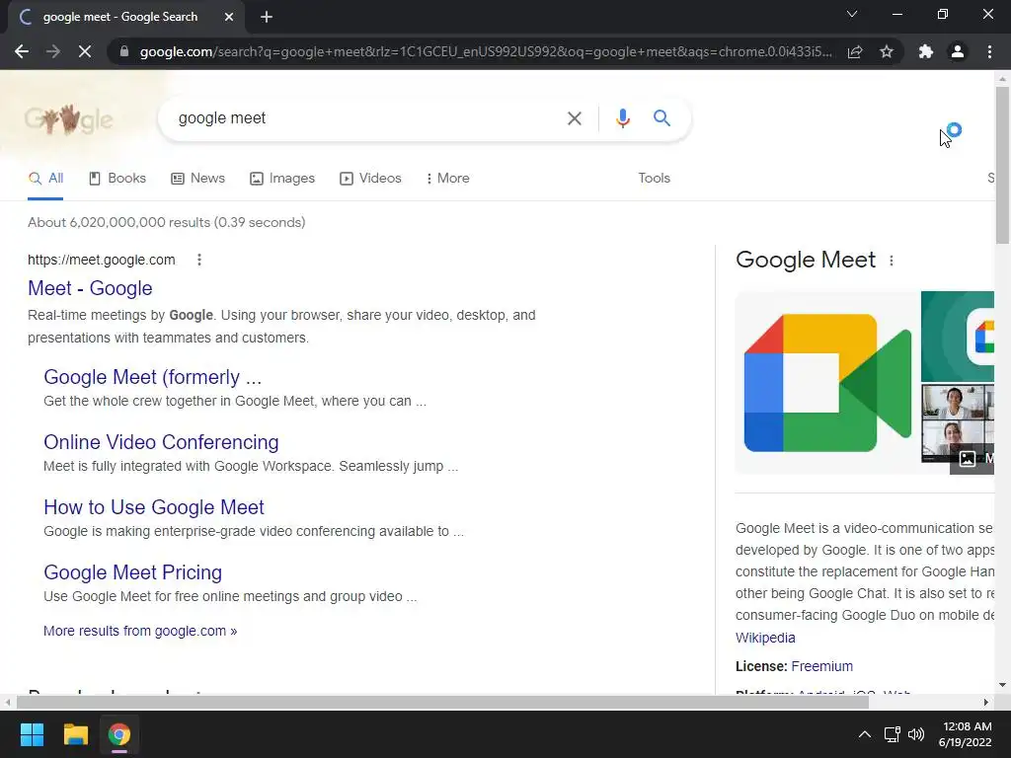Expand the More search categories
1011x758 pixels.
(447, 179)
